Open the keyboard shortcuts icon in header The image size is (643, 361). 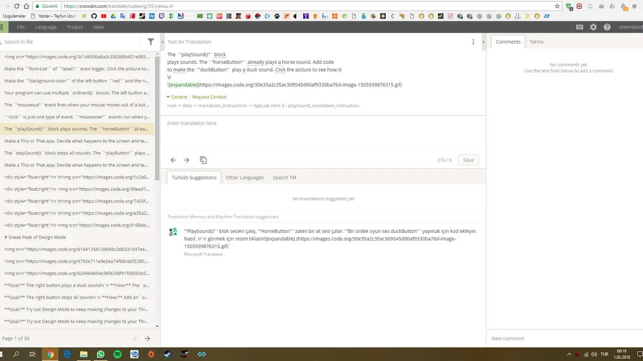(x=580, y=27)
